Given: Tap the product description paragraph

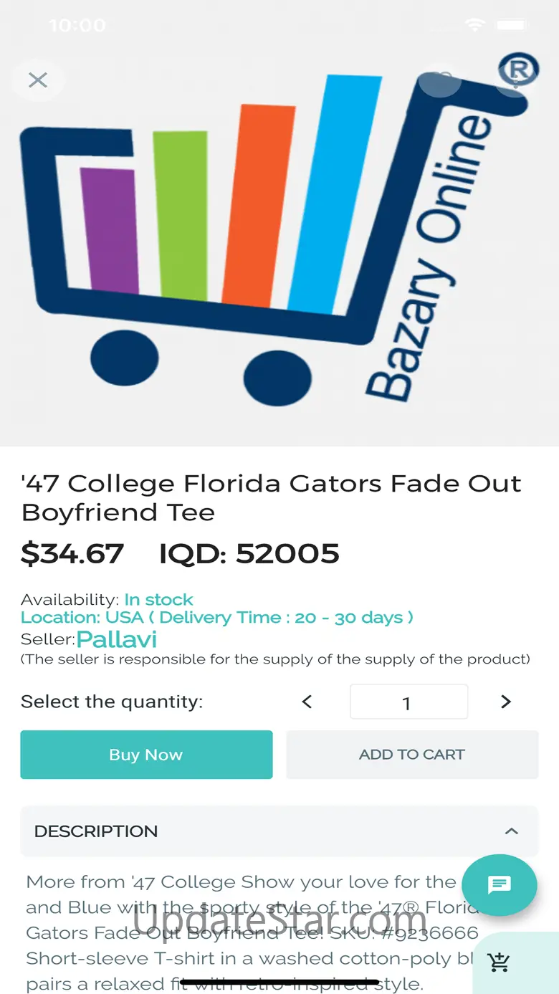Looking at the screenshot, I should [x=247, y=932].
